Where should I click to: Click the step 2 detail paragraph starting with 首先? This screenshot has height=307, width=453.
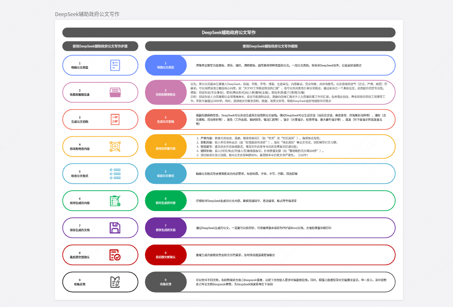click(x=289, y=93)
